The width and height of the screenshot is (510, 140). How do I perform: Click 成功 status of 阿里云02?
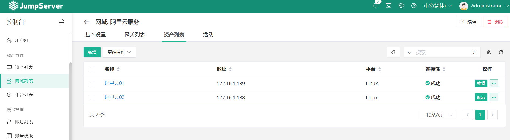point(433,98)
